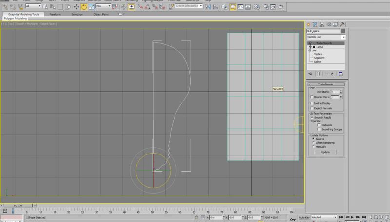
Task: Toggle the Spinner Snap icon
Action: (162, 7)
